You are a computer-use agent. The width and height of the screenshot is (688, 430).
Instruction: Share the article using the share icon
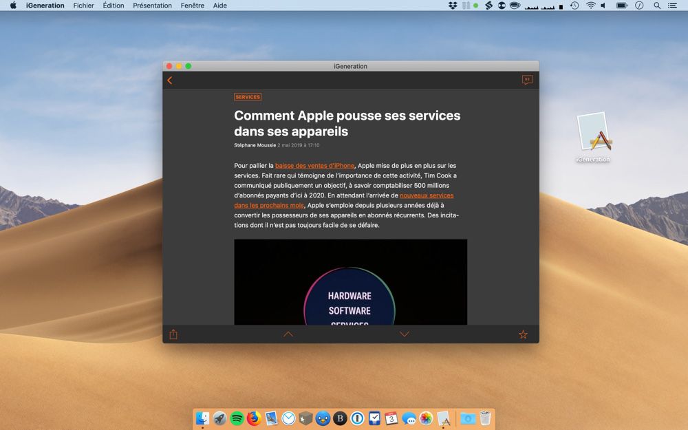[173, 334]
